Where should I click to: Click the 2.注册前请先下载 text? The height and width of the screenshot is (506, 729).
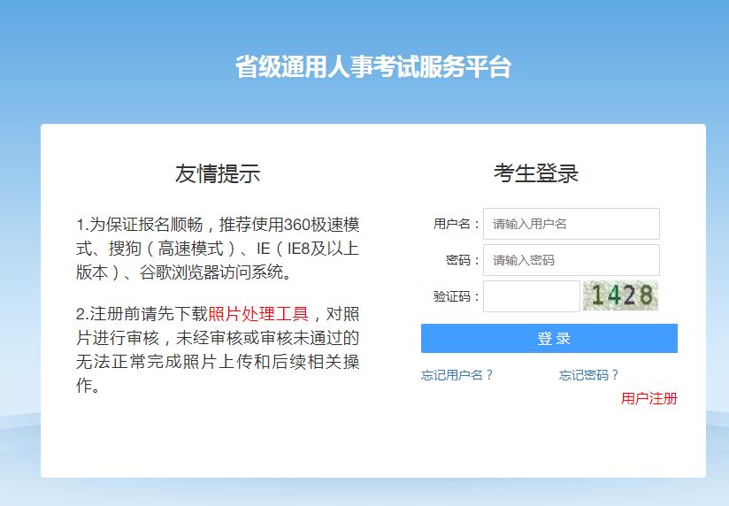142,314
